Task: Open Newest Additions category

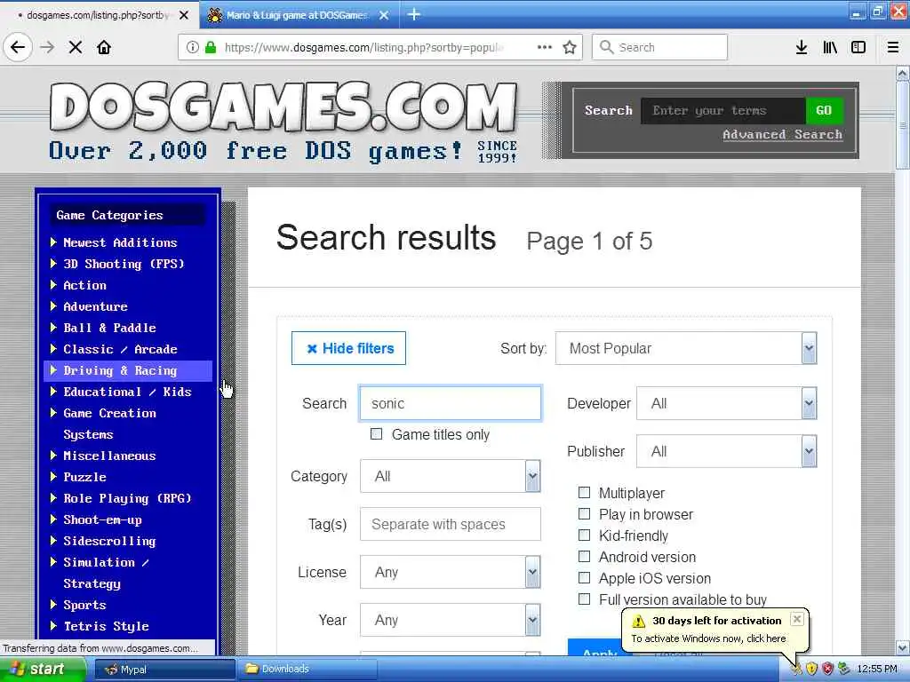Action: point(120,242)
